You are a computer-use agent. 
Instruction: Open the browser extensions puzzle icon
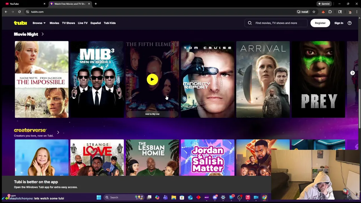click(330, 12)
